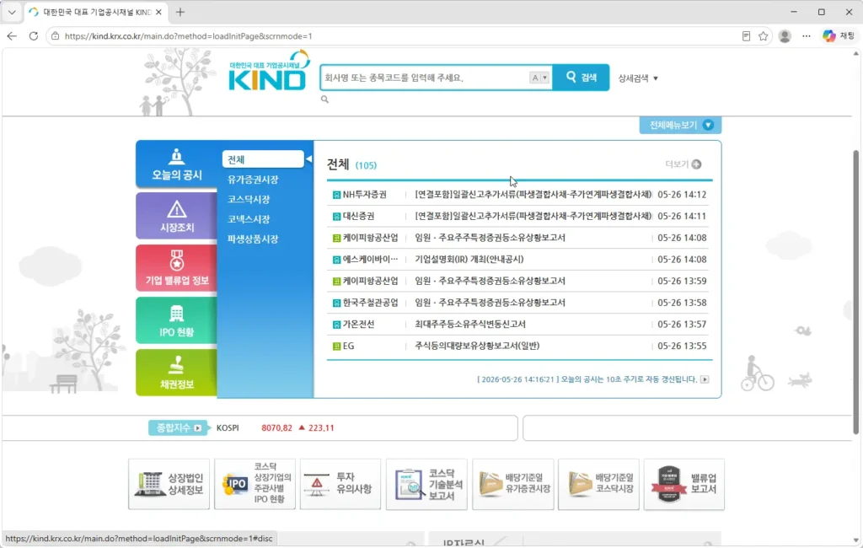Open 배당기준일 코스닥시장 shortcut
The height and width of the screenshot is (548, 863).
(599, 484)
